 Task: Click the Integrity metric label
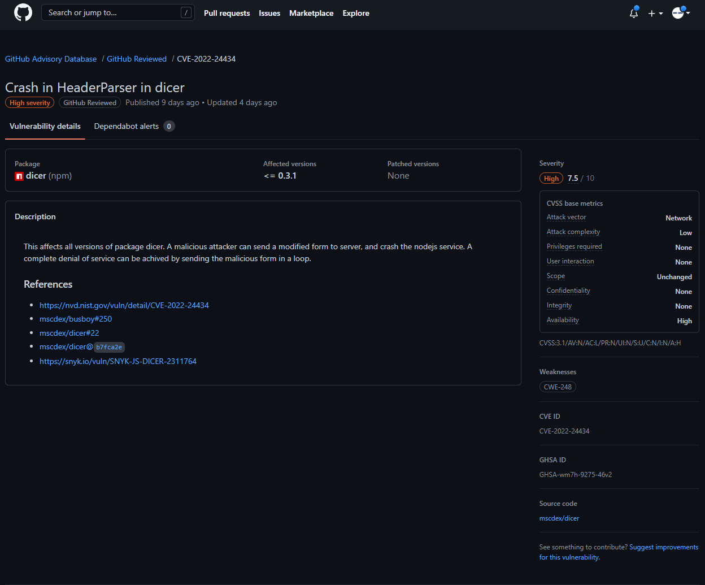pos(559,305)
